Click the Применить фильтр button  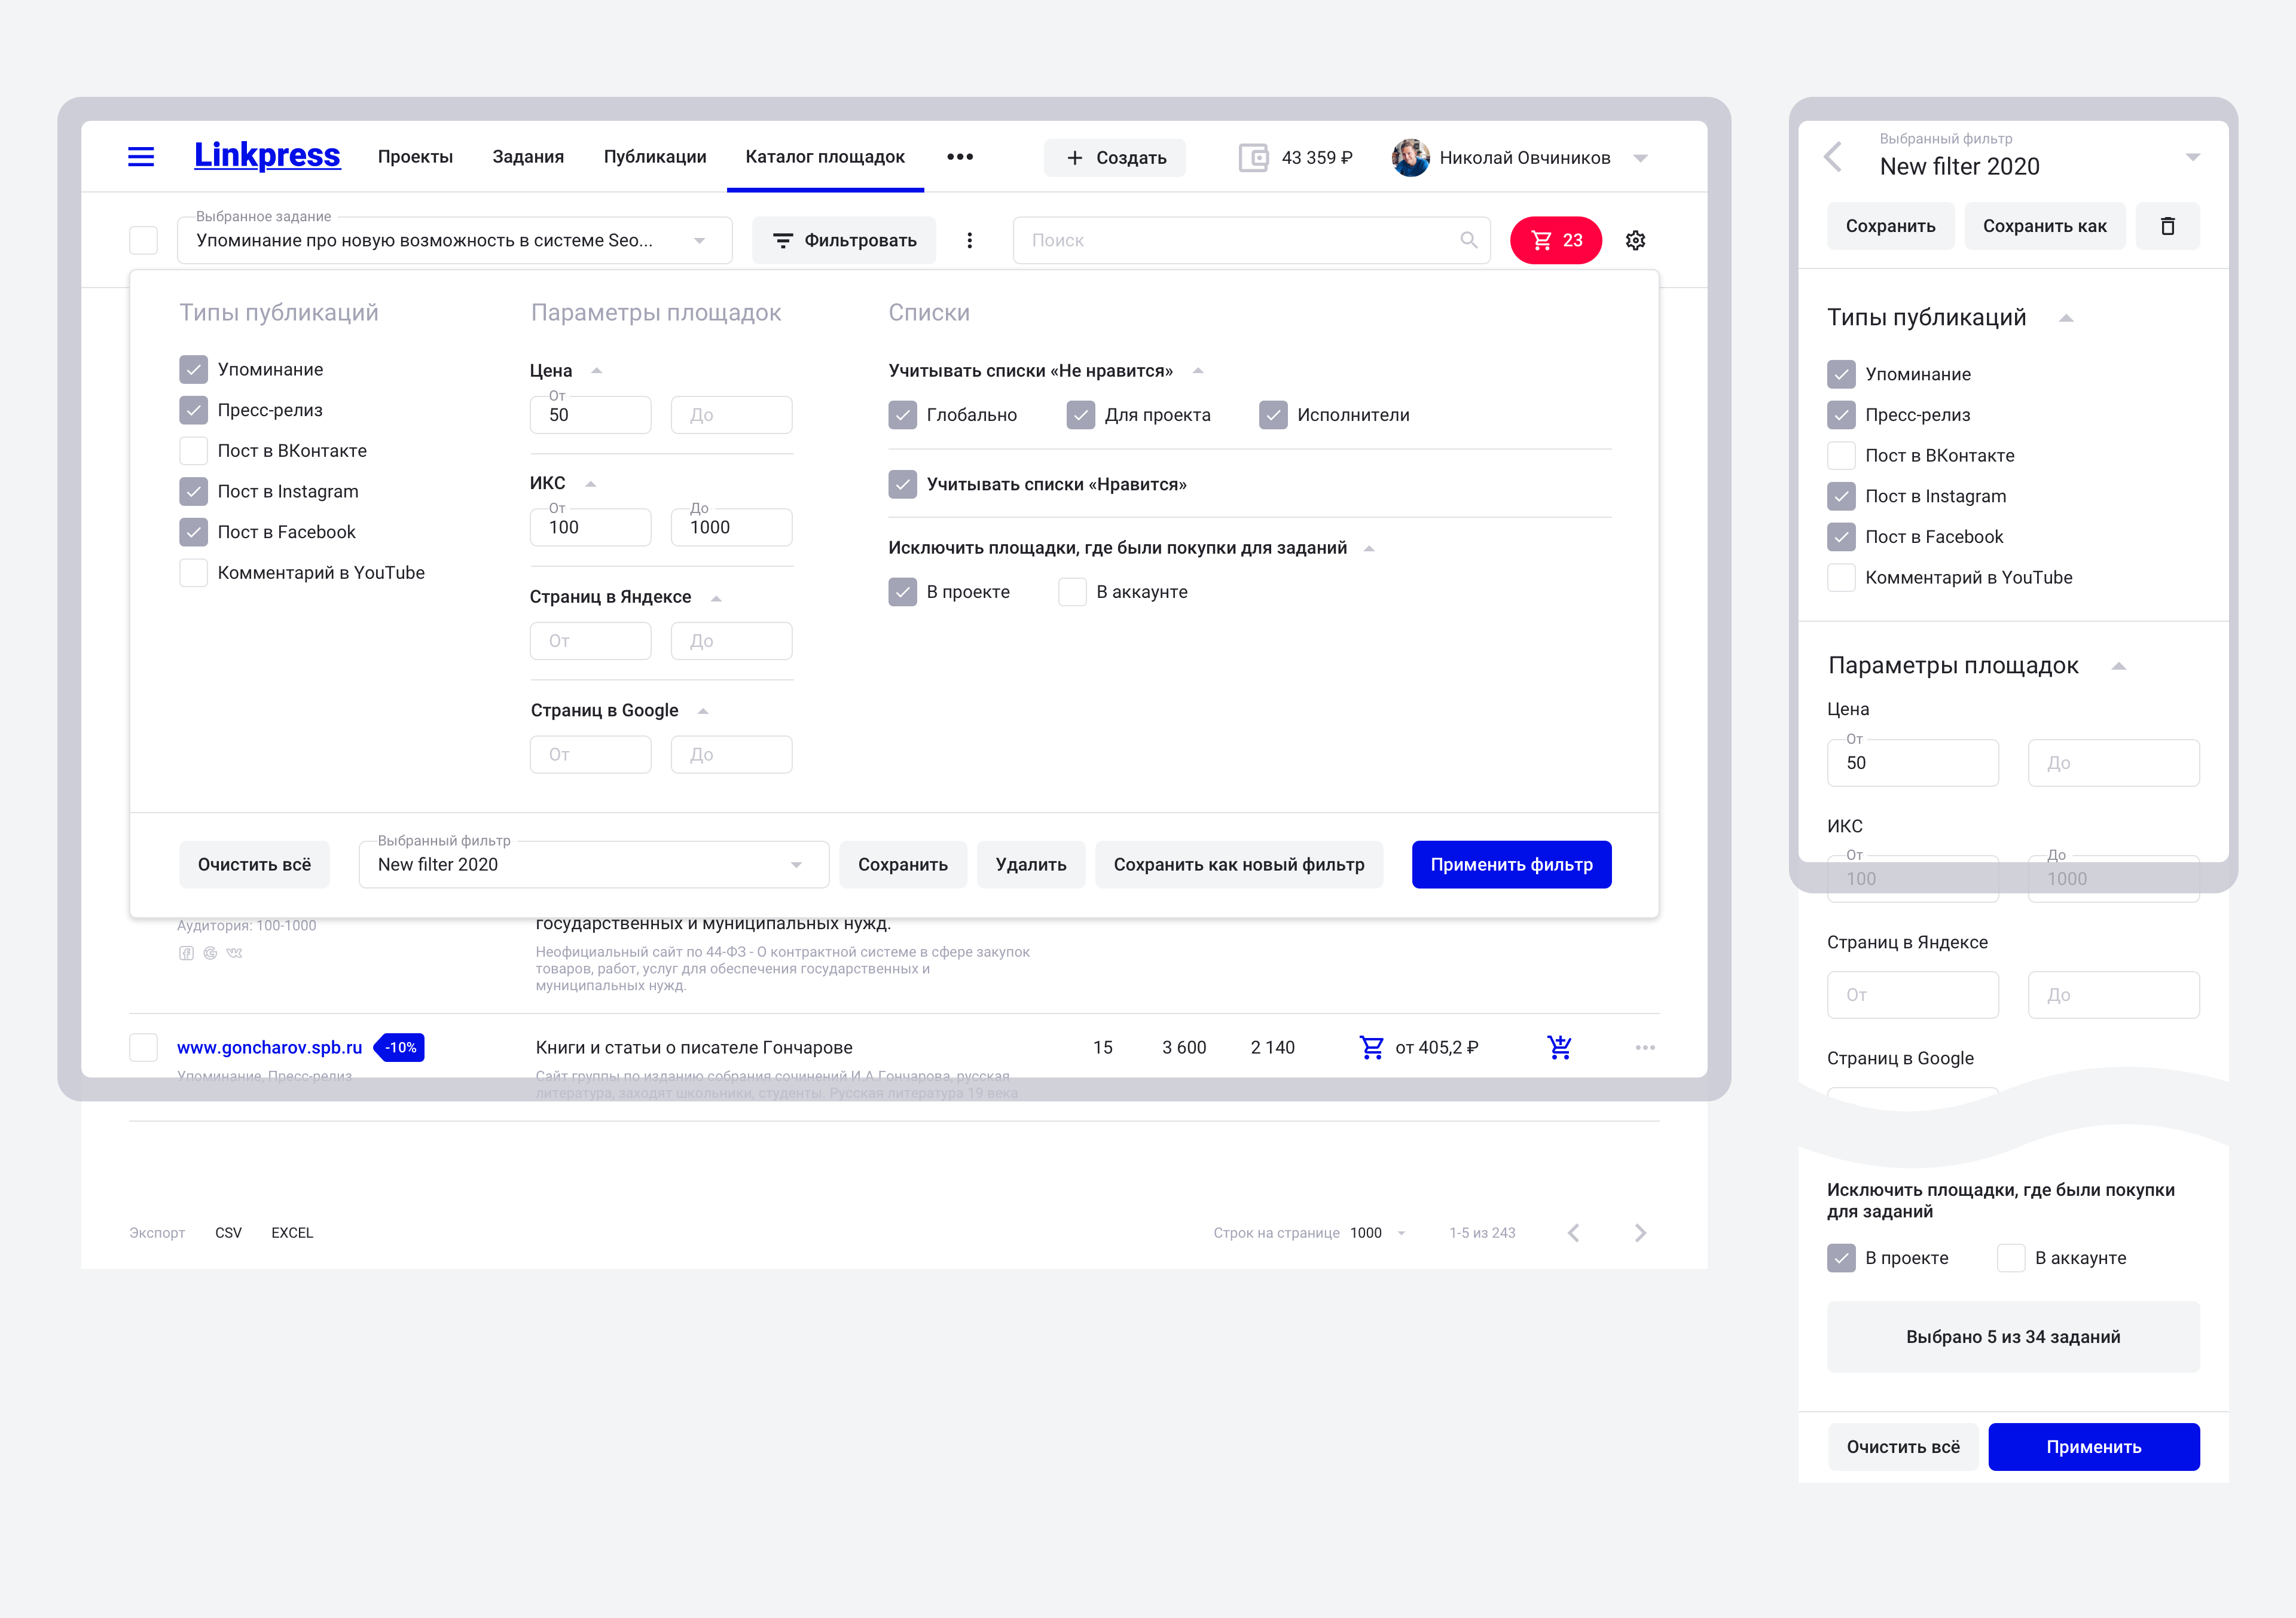[x=1510, y=865]
